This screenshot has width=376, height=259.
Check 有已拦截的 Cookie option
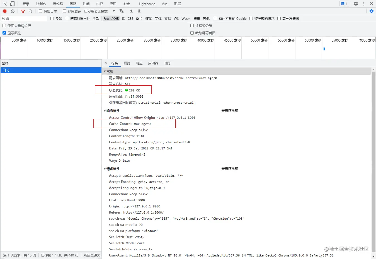click(x=215, y=18)
